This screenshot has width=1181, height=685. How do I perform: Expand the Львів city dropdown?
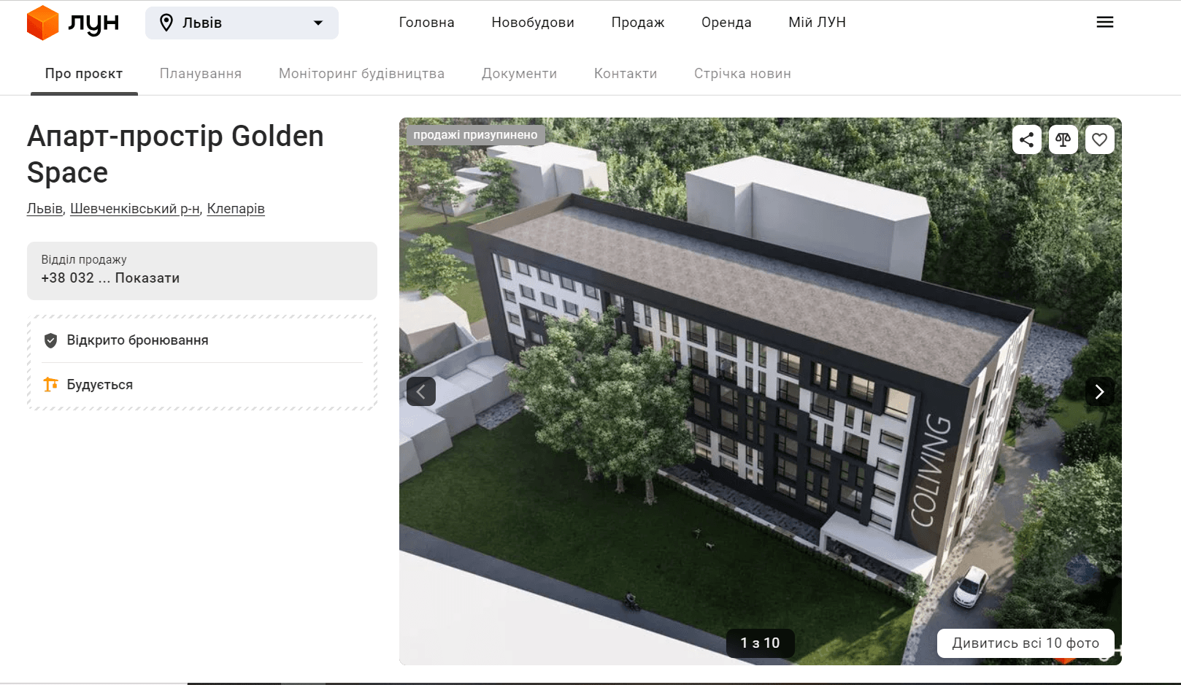pos(318,23)
